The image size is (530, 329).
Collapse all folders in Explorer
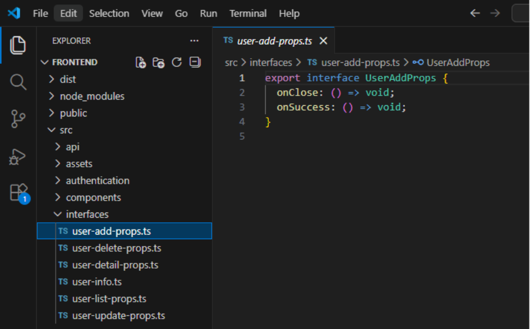(x=195, y=62)
